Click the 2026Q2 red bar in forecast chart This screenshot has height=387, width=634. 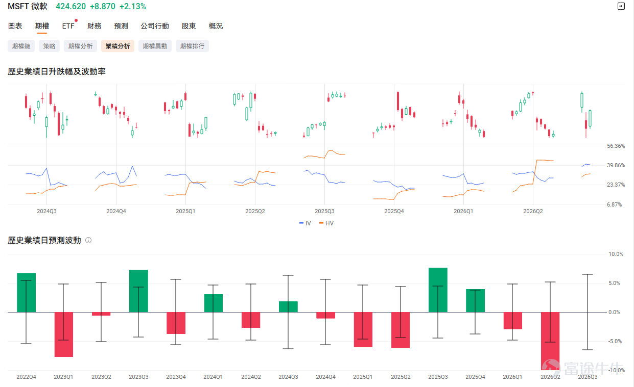click(x=550, y=341)
